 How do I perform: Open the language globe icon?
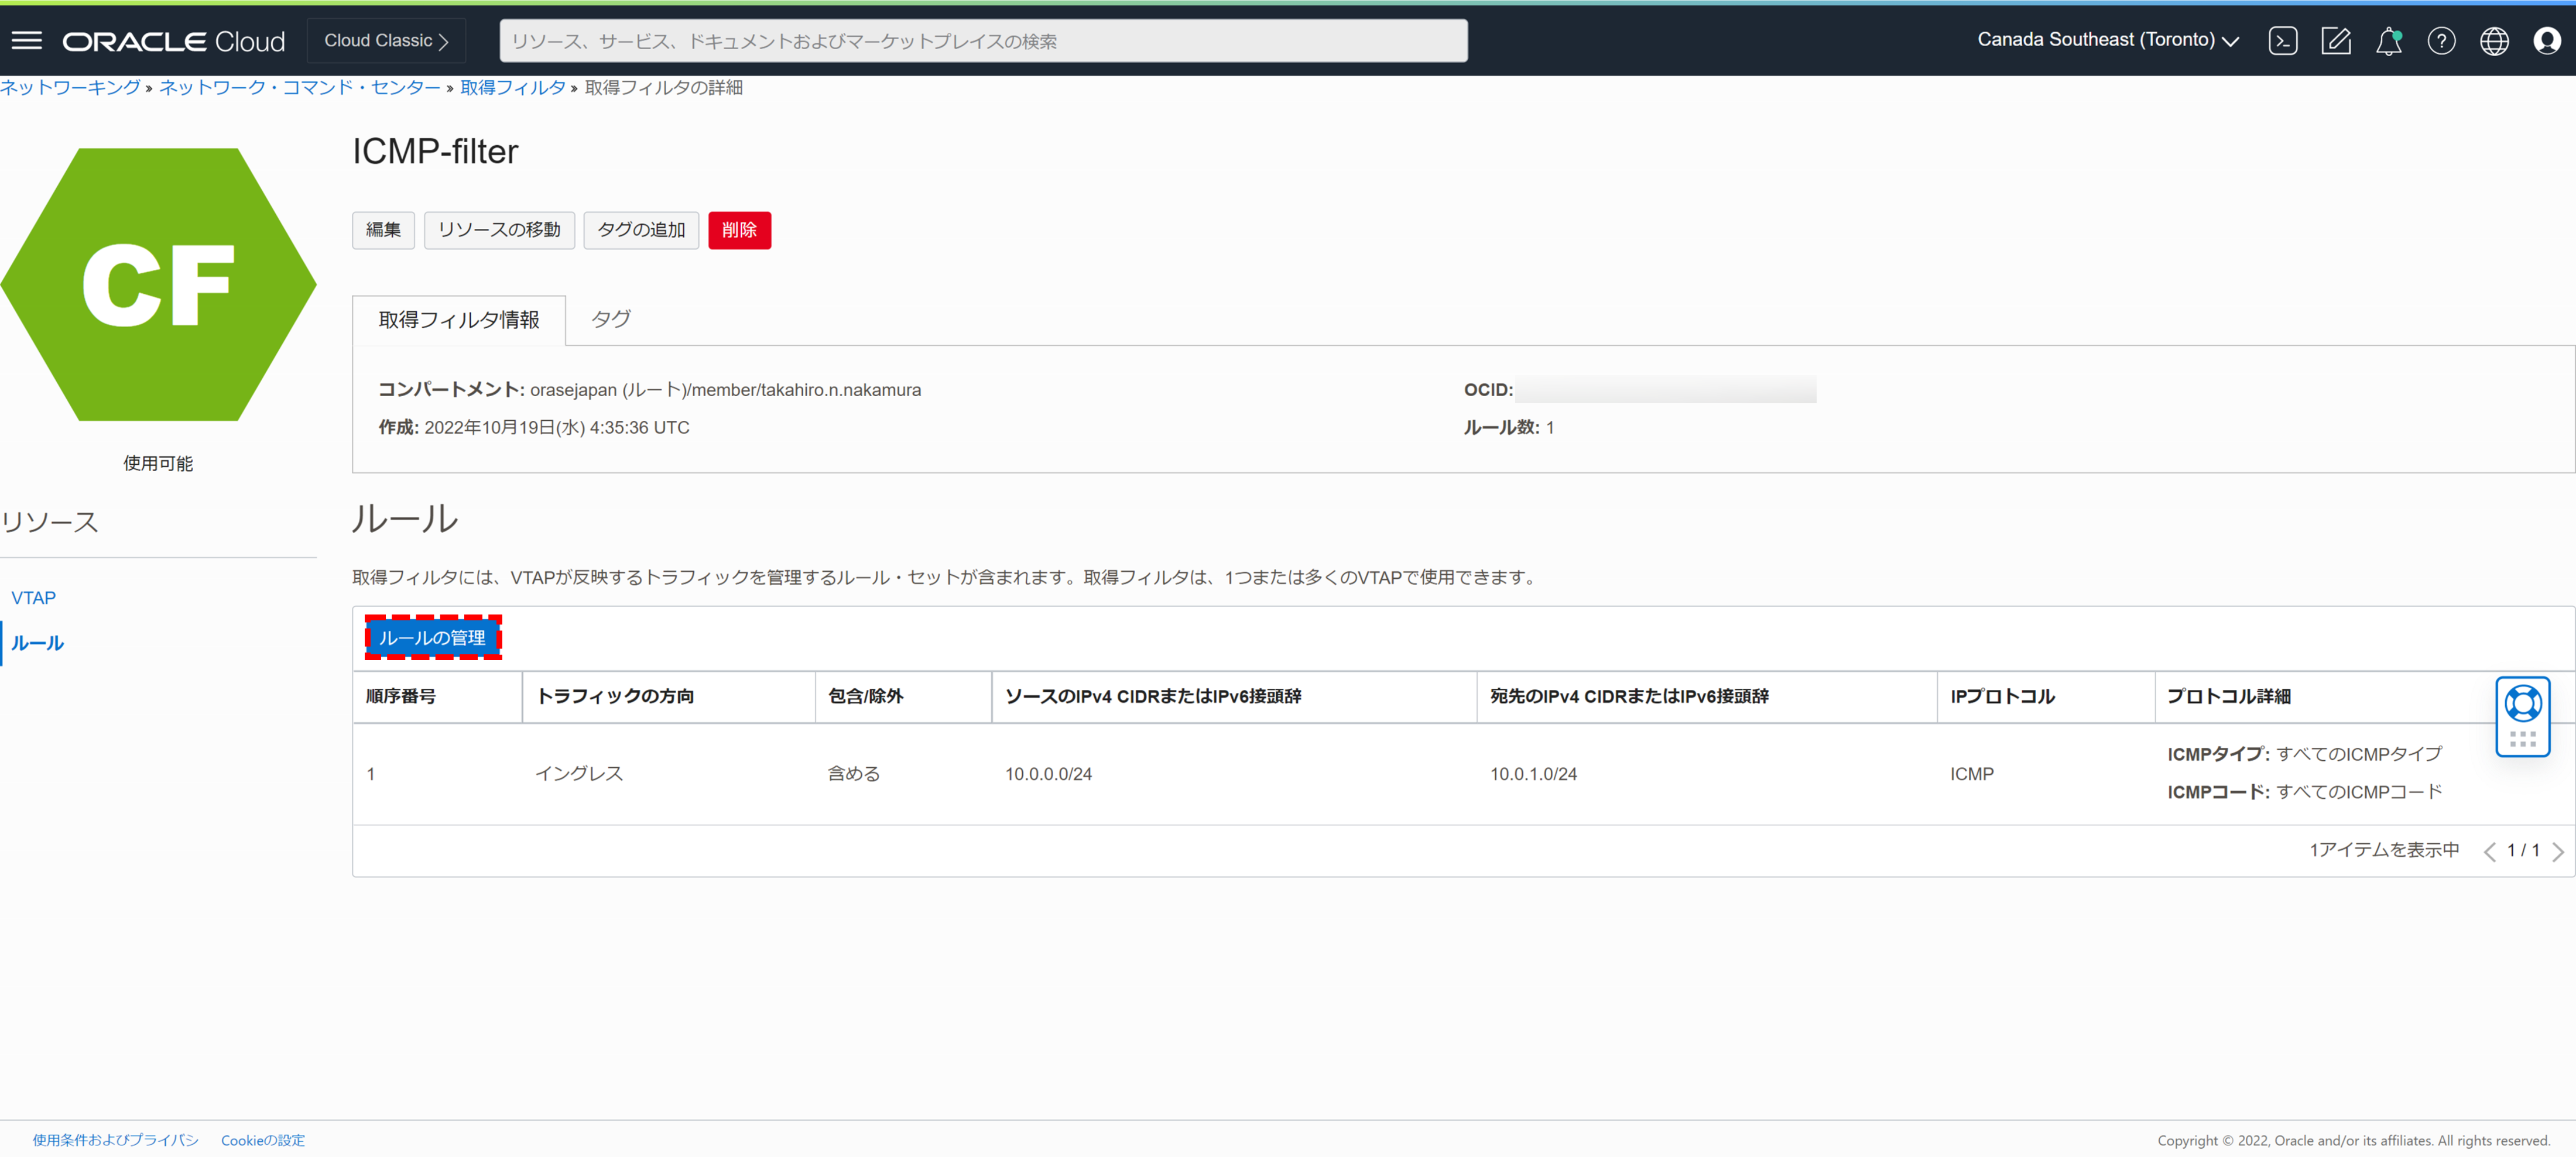pos(2494,41)
